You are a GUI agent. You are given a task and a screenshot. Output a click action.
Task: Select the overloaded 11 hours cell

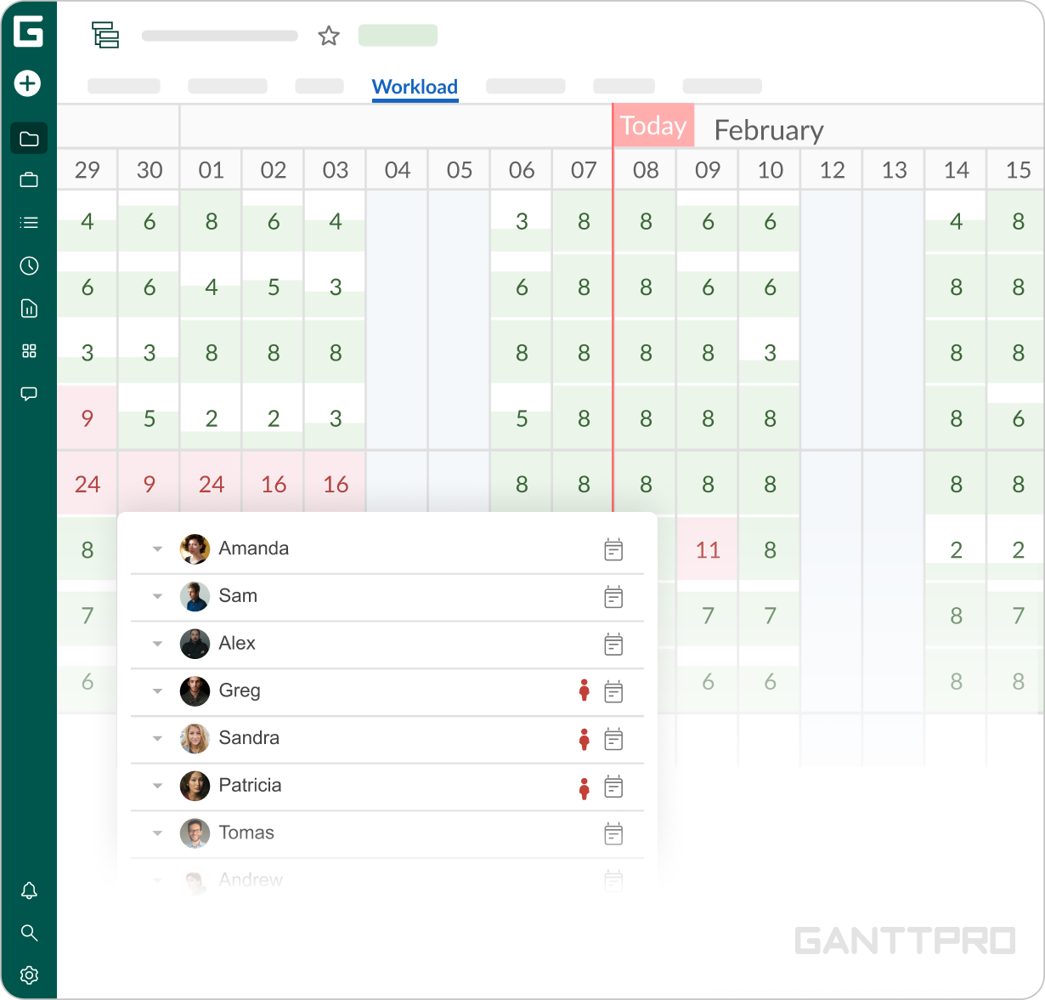(x=708, y=550)
